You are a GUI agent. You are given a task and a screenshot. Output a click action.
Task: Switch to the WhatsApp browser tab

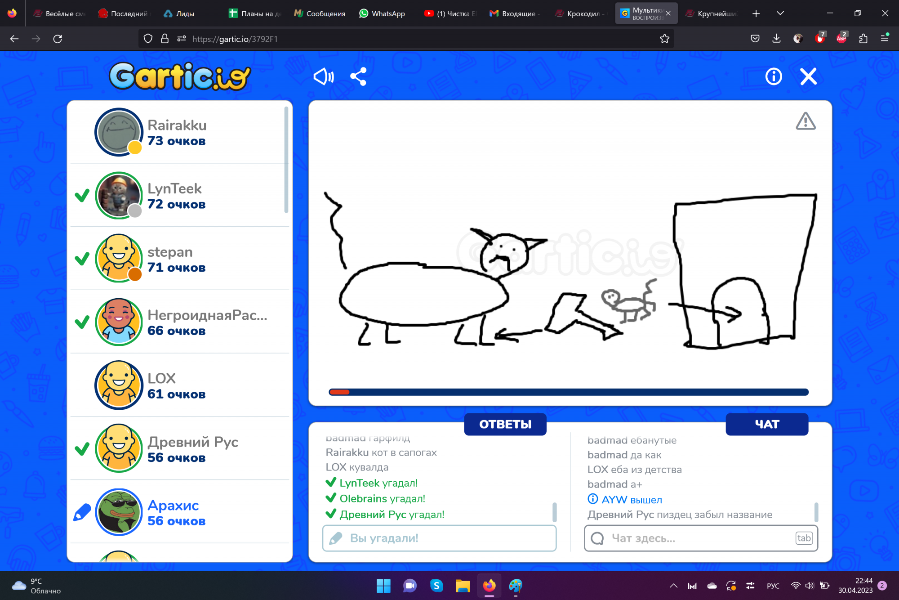coord(382,13)
